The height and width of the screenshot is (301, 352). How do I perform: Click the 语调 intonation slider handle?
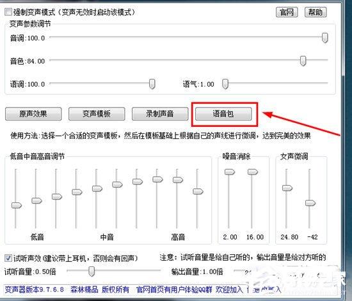tap(152, 84)
